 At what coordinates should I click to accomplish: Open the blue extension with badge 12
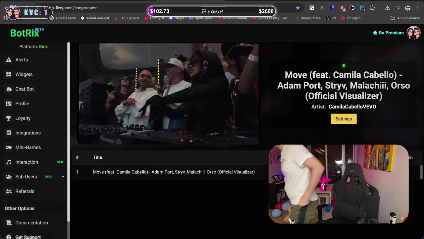(x=362, y=8)
